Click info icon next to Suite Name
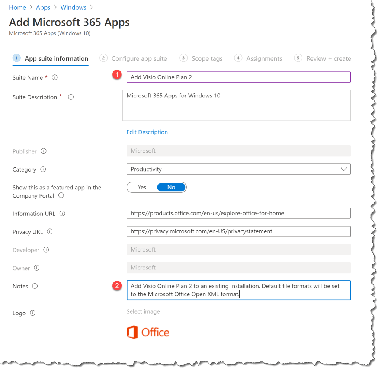Viewport: 381px width, 371px height. point(55,78)
